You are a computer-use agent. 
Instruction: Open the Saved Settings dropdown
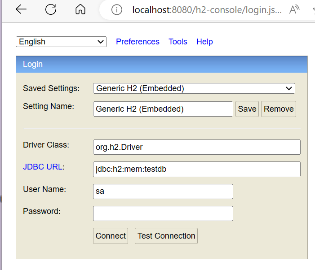(x=194, y=88)
